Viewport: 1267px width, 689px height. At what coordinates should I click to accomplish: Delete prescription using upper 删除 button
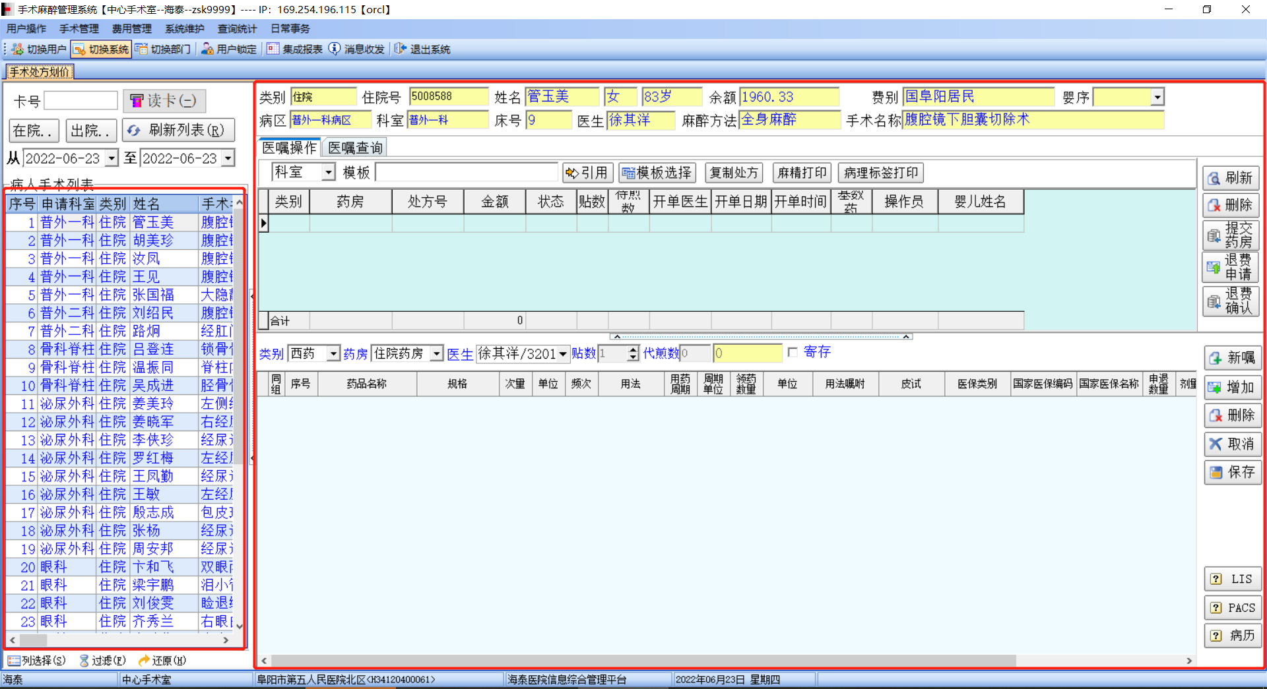pyautogui.click(x=1231, y=205)
